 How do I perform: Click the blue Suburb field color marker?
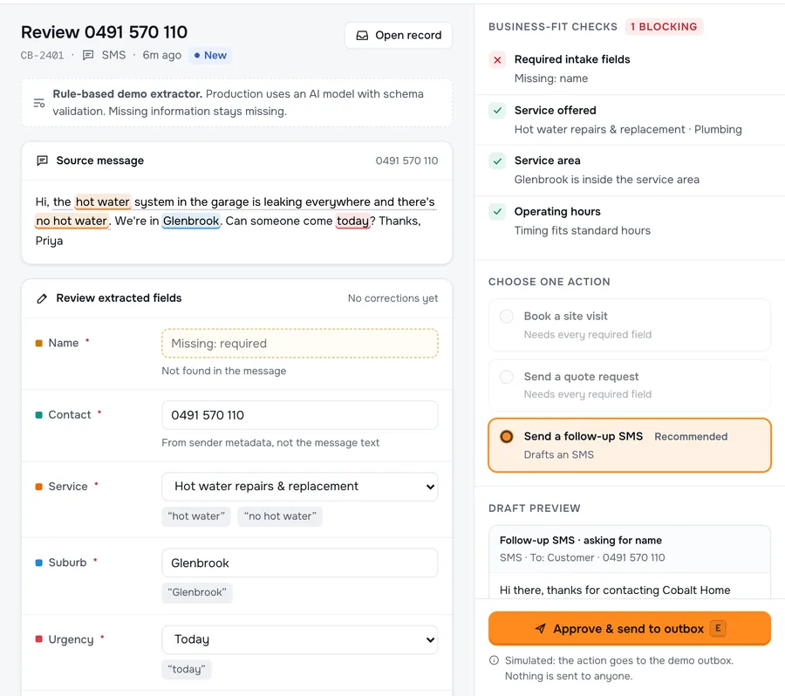tap(38, 563)
